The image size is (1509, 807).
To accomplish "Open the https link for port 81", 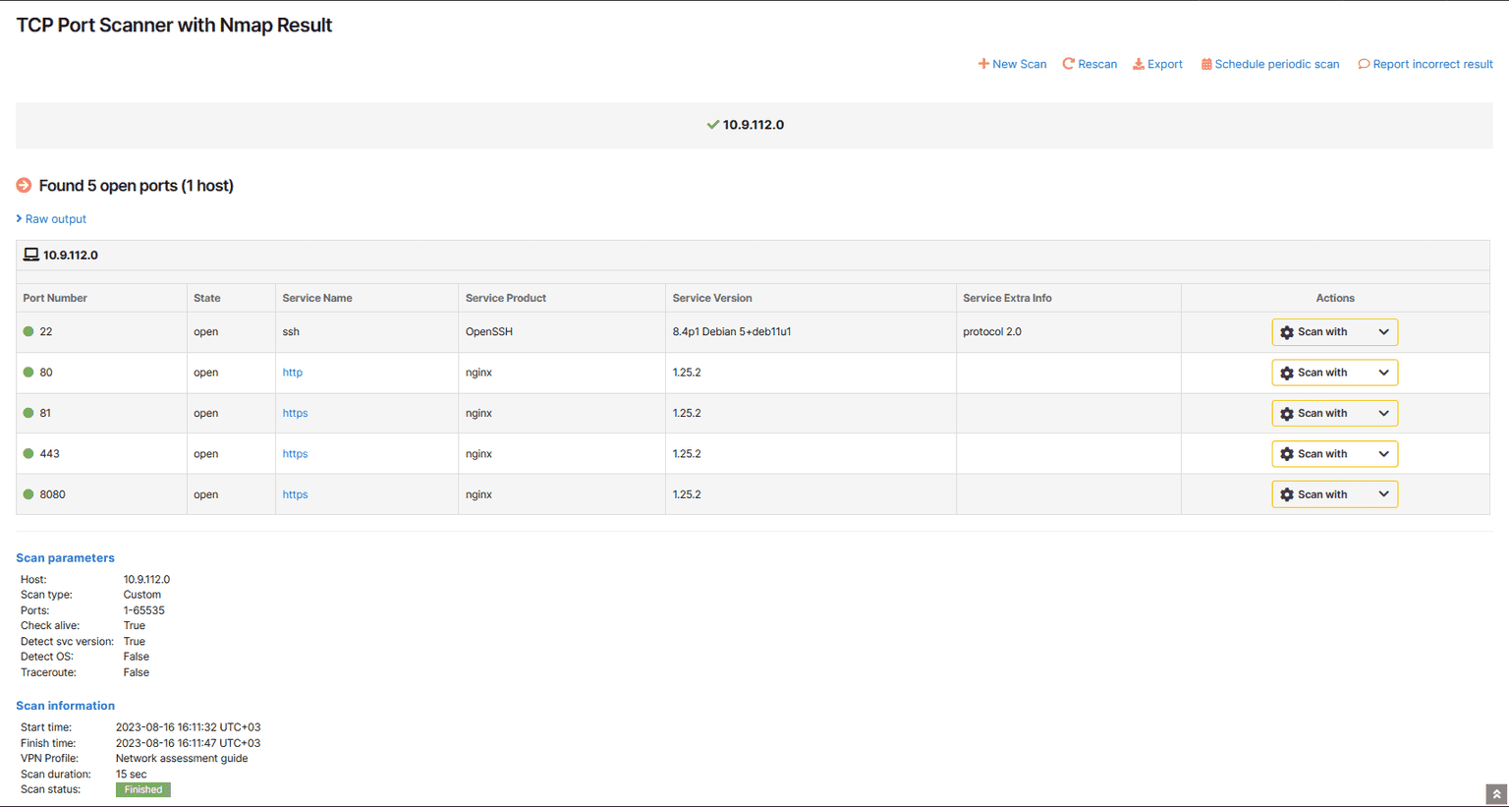I will pos(295,413).
